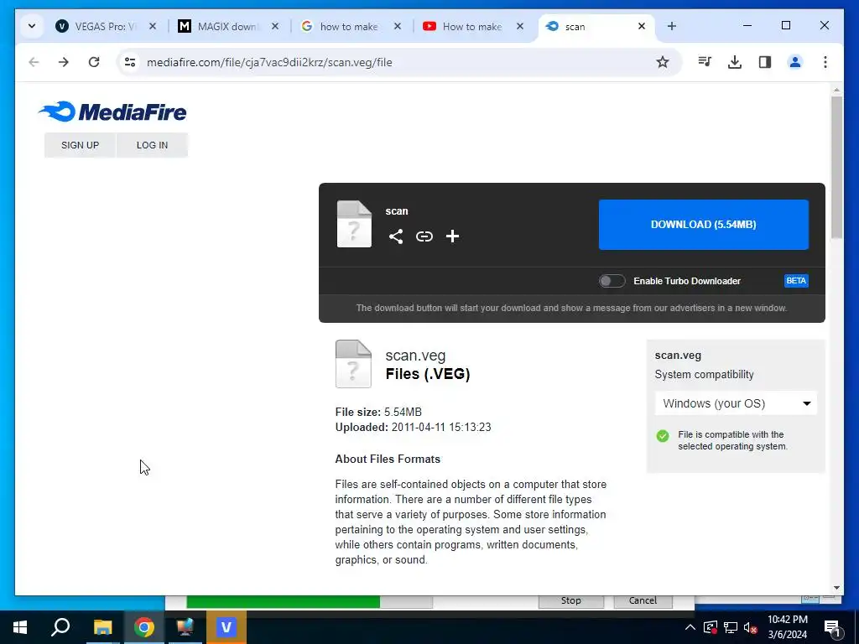Click the file icon in the dark download panel
Image resolution: width=859 pixels, height=644 pixels.
[x=354, y=224]
